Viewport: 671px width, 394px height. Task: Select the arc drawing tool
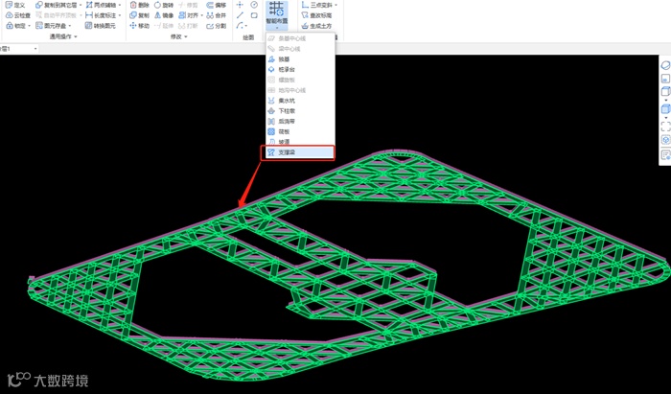coord(240,26)
